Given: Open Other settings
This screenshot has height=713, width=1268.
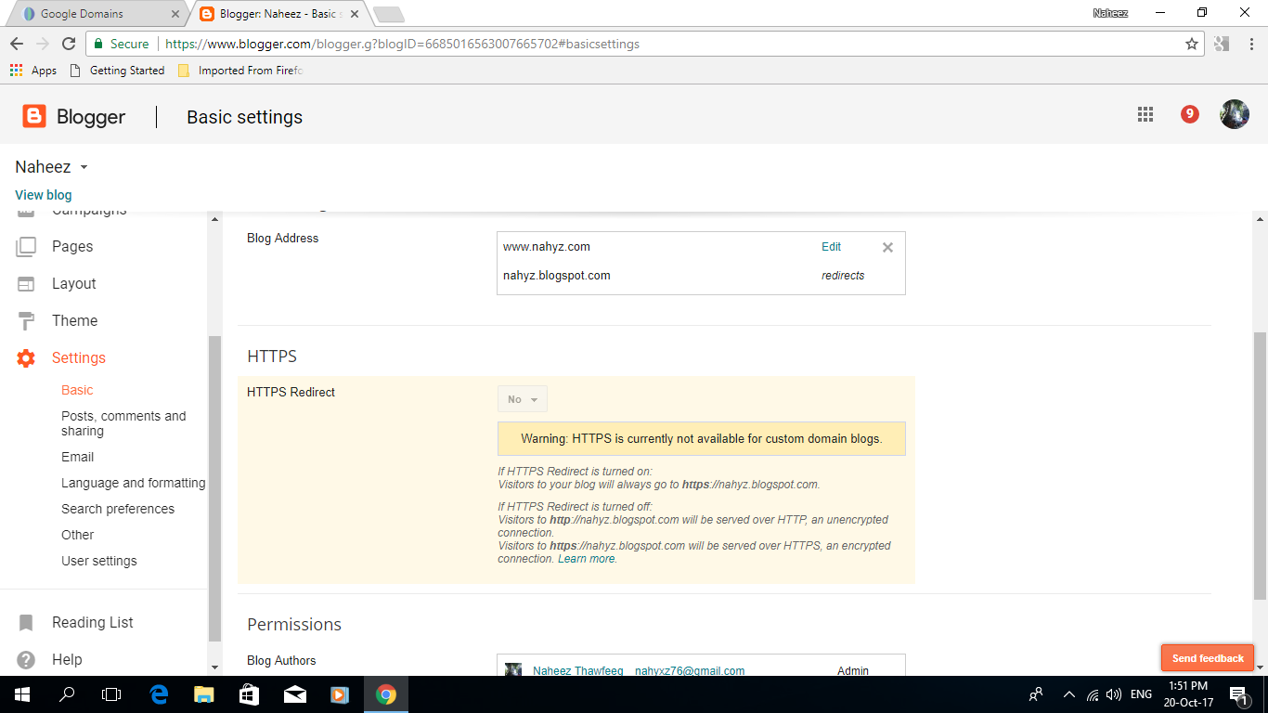Looking at the screenshot, I should click(77, 535).
